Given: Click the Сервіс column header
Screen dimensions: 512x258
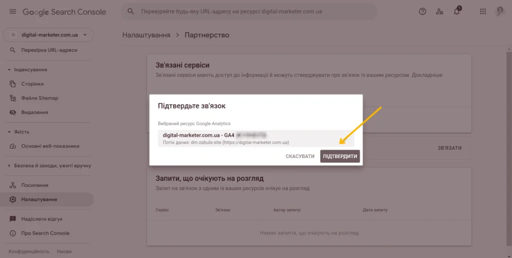Looking at the screenshot, I should pyautogui.click(x=162, y=210).
